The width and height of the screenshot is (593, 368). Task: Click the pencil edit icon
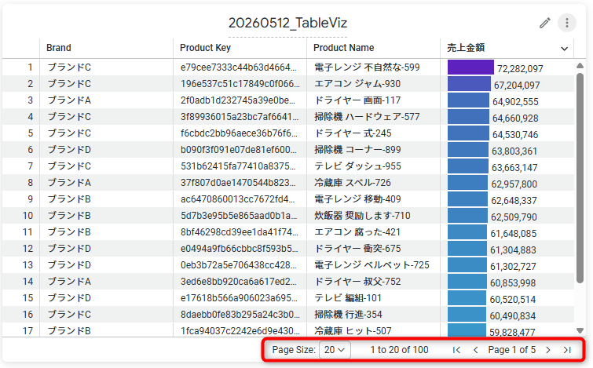coord(544,23)
